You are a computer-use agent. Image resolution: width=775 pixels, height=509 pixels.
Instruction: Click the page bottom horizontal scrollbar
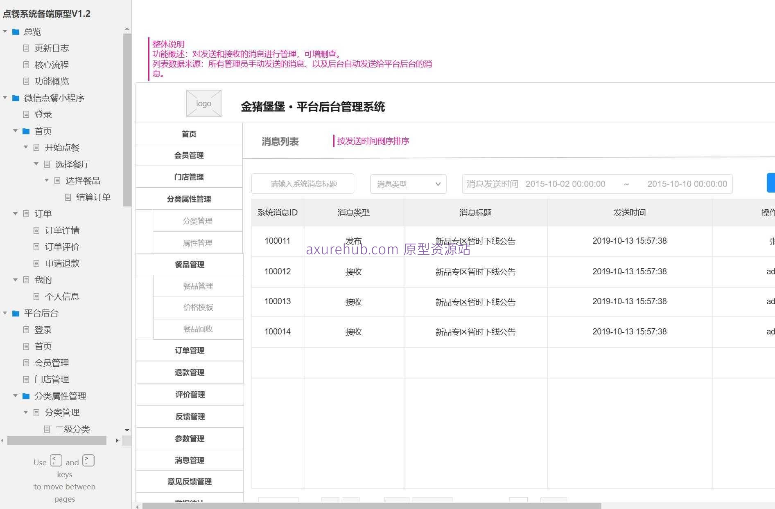372,506
